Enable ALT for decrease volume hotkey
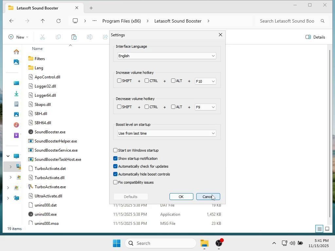The height and width of the screenshot is (251, 335). coord(173,107)
